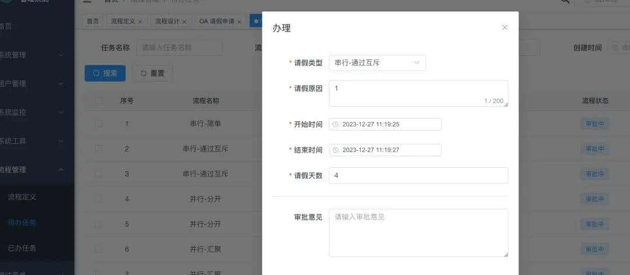
Task: Click the 审批中 status tag in row 1
Action: (x=594, y=124)
